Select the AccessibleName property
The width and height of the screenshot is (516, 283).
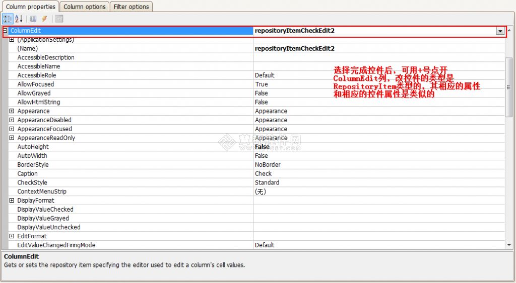131,66
